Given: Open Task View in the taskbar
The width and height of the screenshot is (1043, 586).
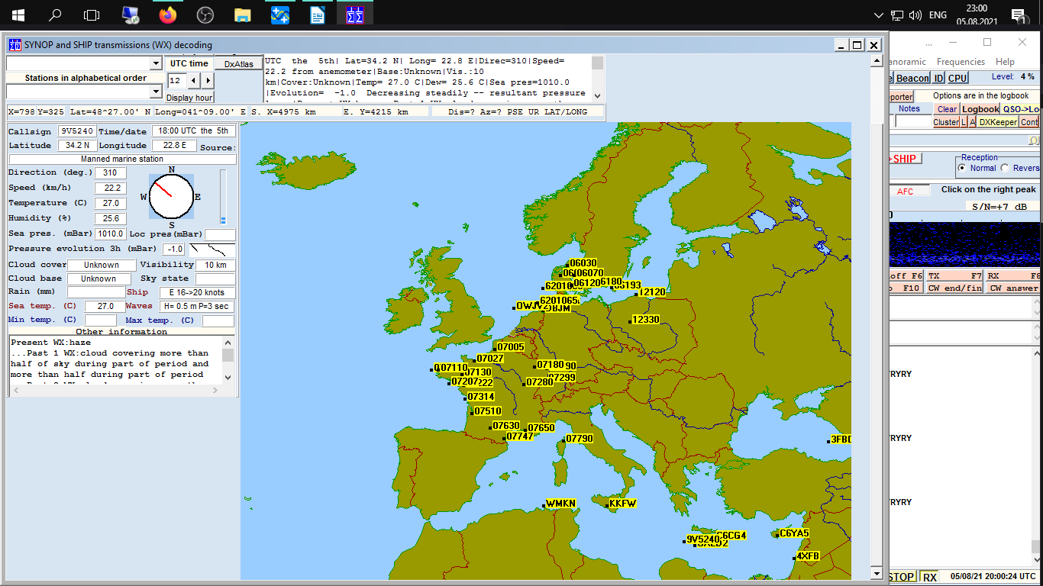Looking at the screenshot, I should pos(92,14).
